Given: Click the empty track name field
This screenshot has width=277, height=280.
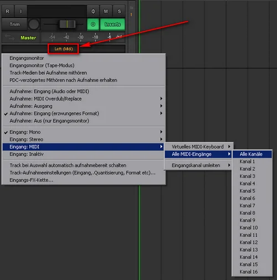Looking at the screenshot, I should (x=57, y=12).
